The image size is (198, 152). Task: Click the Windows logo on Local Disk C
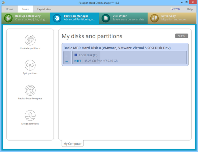click(x=76, y=55)
